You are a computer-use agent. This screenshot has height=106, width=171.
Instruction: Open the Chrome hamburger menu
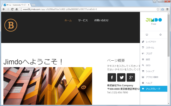[x=167, y=9]
